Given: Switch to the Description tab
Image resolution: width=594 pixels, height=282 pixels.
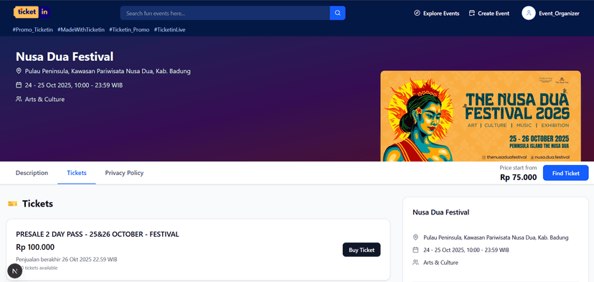Looking at the screenshot, I should click(32, 173).
